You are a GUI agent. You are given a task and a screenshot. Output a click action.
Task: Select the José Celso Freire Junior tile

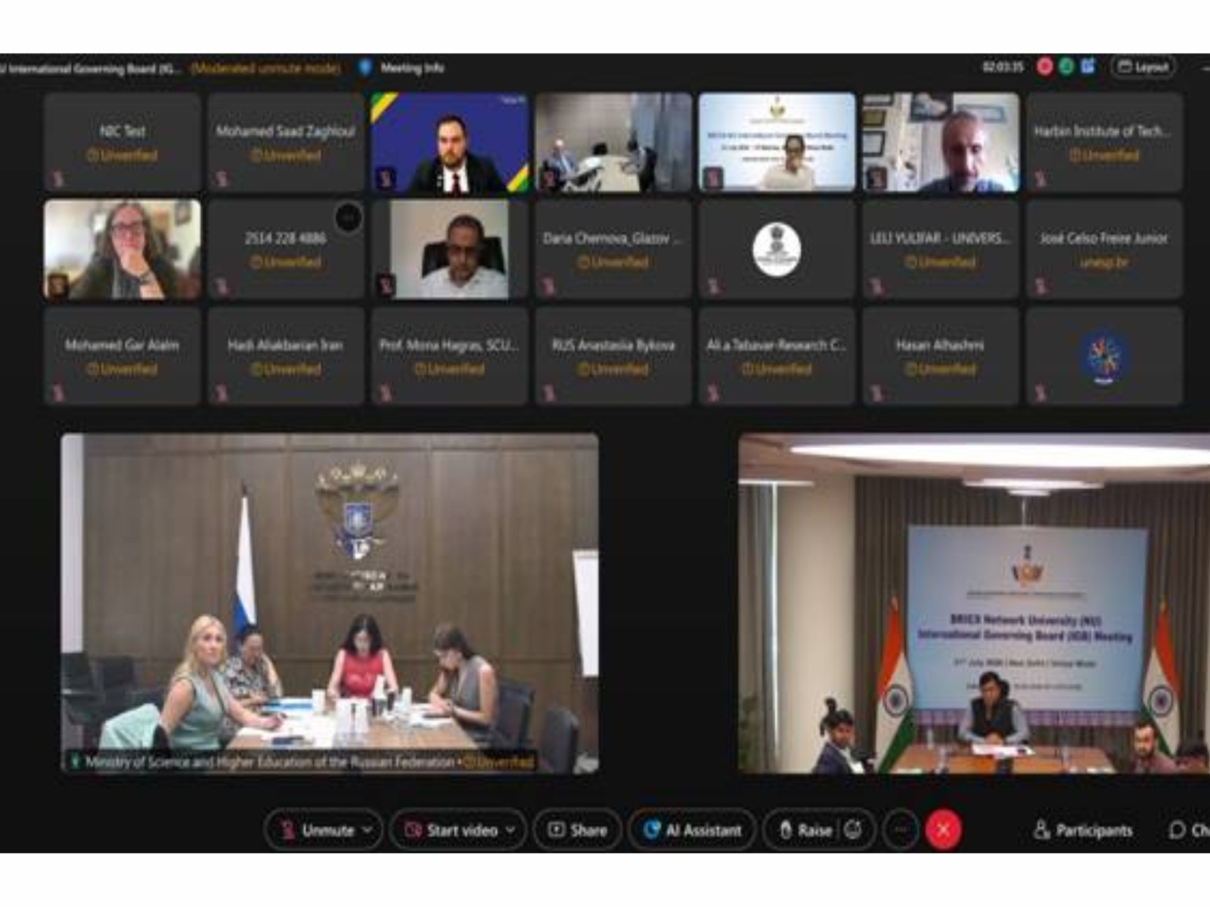1103,249
